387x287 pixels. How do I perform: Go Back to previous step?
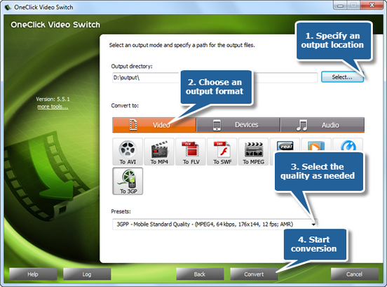coord(200,274)
